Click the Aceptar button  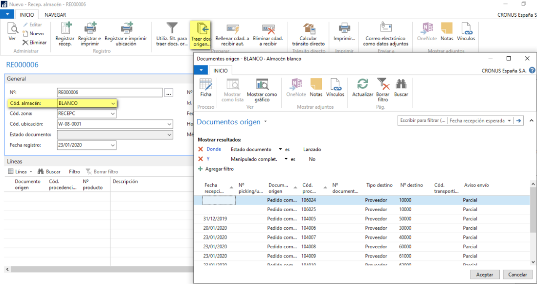[484, 274]
